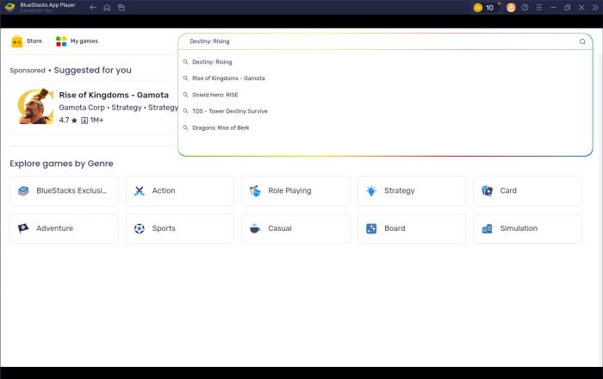This screenshot has width=603, height=379.
Task: Browse the Sports genre
Action: (180, 228)
